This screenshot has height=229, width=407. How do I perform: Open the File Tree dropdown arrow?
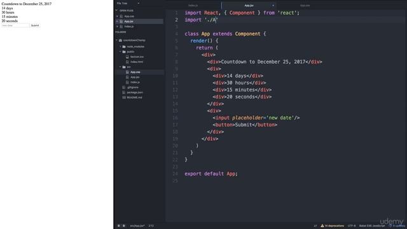point(139,3)
